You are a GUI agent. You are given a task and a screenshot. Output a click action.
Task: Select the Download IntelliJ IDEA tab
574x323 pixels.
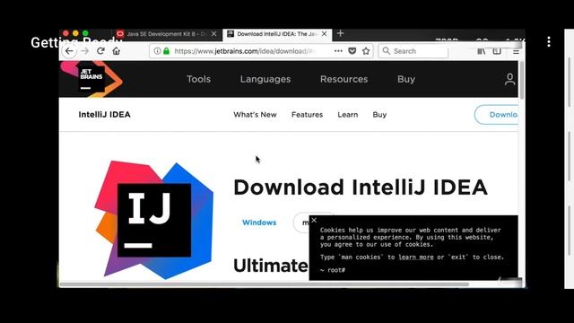click(277, 34)
